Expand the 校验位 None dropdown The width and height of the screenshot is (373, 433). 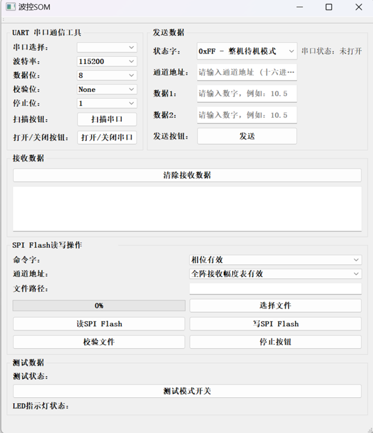(107, 89)
